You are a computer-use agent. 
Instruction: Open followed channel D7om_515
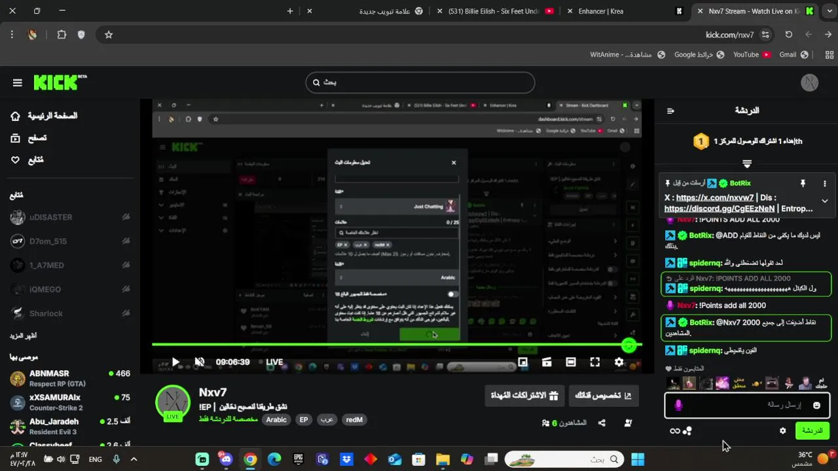[69, 241]
